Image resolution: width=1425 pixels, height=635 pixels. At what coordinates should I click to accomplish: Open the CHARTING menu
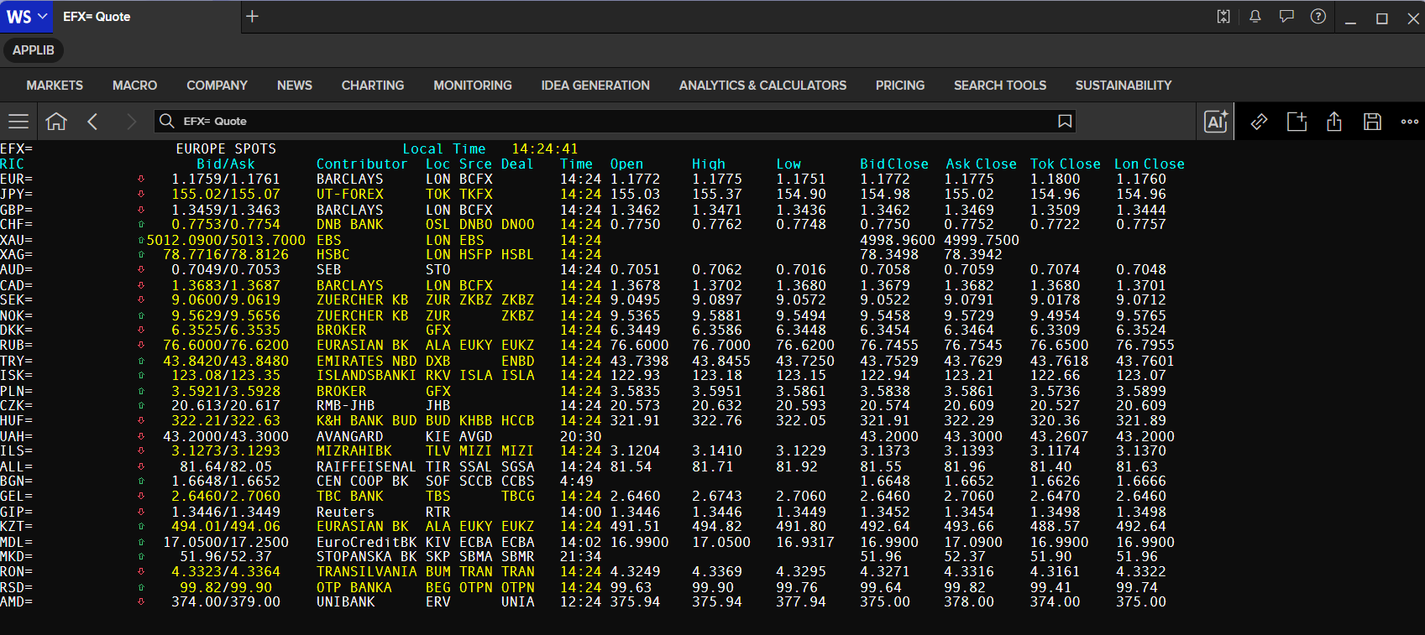click(x=373, y=86)
